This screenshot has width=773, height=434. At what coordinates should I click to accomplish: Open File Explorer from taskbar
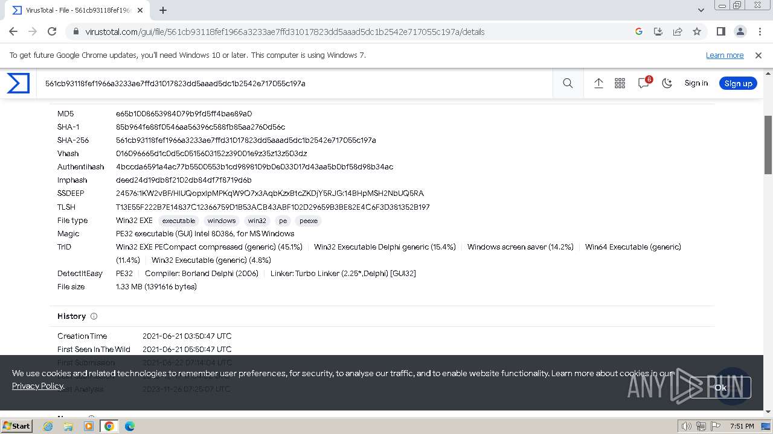[x=68, y=426]
